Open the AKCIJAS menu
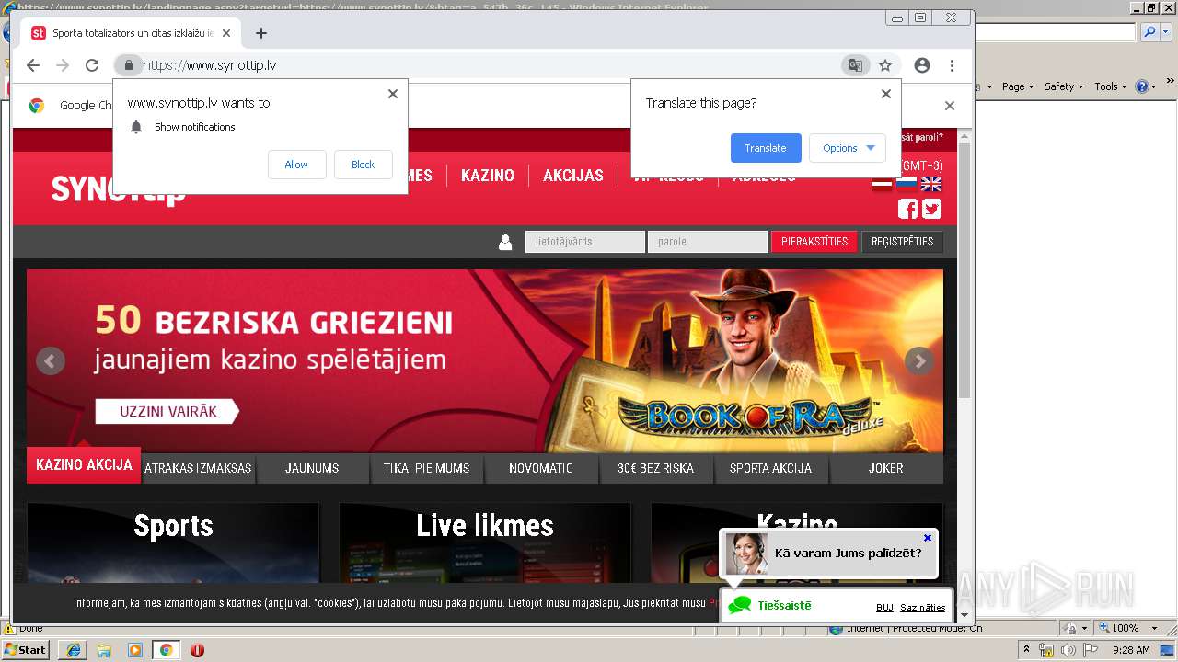The width and height of the screenshot is (1178, 662). [573, 176]
